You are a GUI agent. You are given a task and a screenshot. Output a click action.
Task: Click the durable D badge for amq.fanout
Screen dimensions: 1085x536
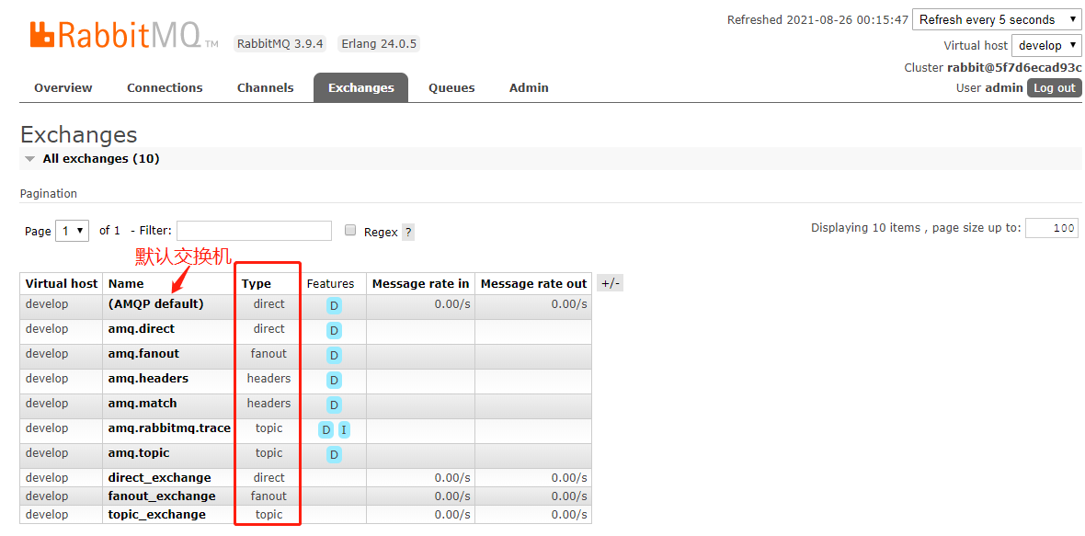pos(334,356)
